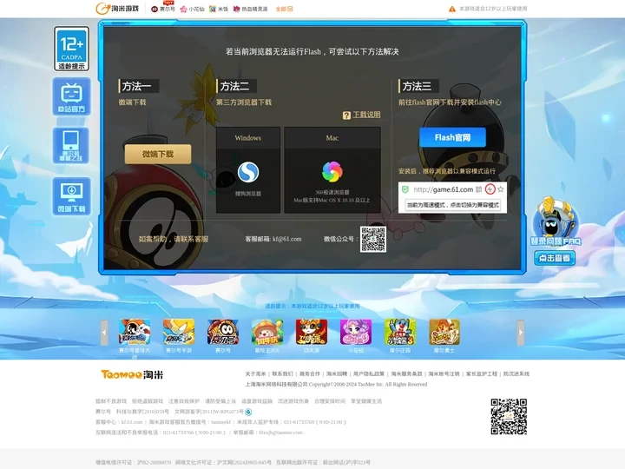Open the 摩尔勇士 game icon

[x=444, y=332]
